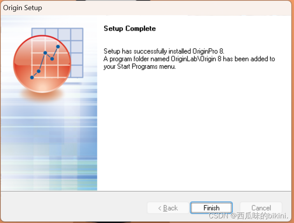Click the 'your Start Programs menu' text line
Image resolution: width=294 pixels, height=223 pixels.
[140, 66]
